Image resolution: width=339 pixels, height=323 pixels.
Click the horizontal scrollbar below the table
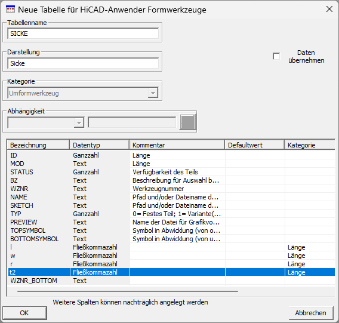[x=128, y=291]
